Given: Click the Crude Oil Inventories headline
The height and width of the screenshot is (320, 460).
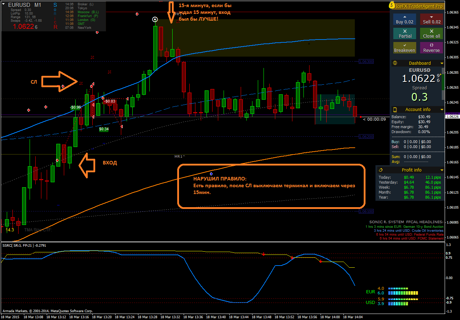Looking at the screenshot, I should 409,230.
